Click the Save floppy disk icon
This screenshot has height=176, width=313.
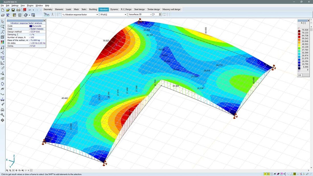[13, 10]
